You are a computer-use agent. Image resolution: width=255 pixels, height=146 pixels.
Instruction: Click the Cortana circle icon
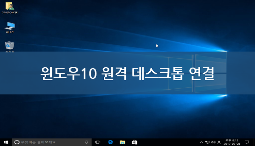pos(17,142)
